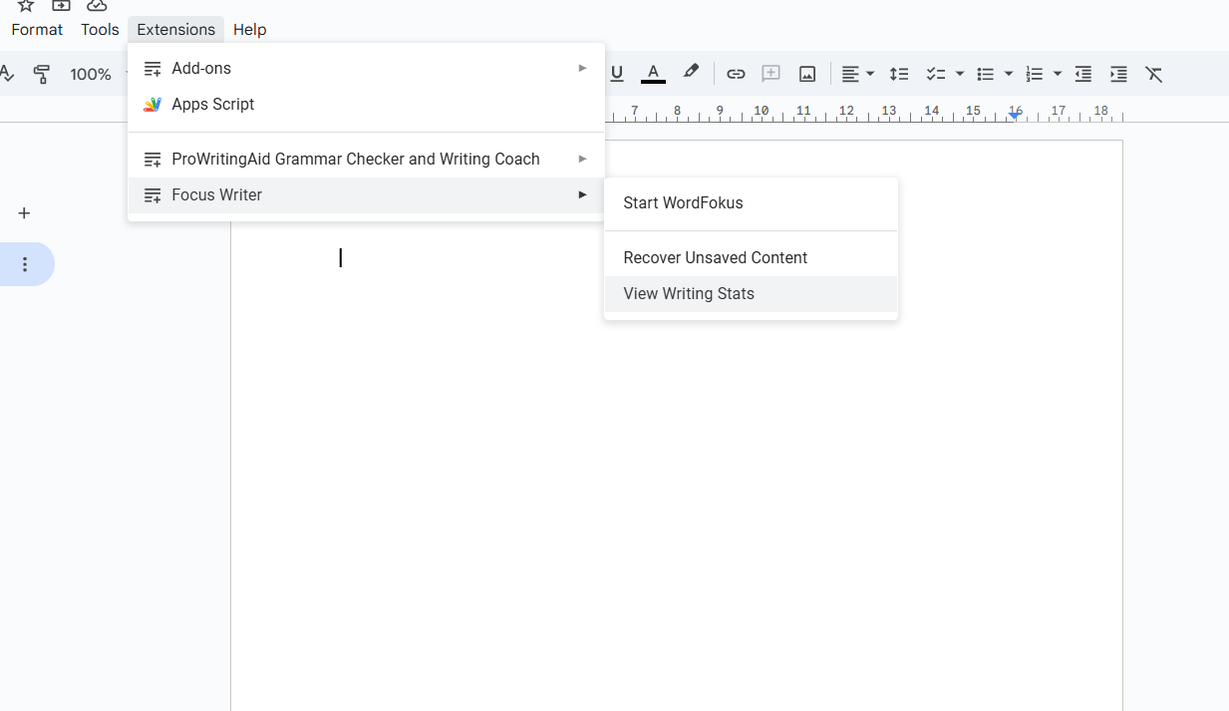Click in the document body at the cursor
This screenshot has width=1229, height=711.
click(341, 258)
